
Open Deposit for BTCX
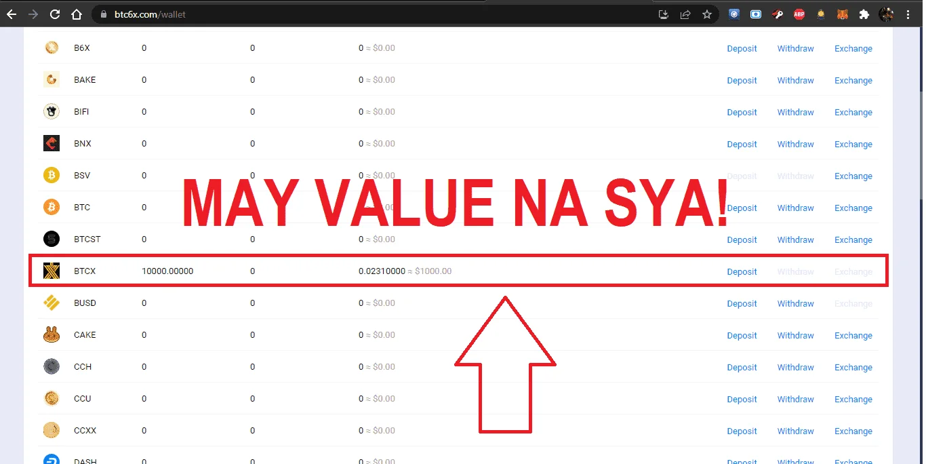(x=742, y=272)
